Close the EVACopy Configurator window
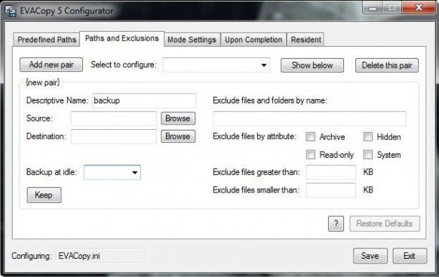This screenshot has height=277, width=439. (x=419, y=8)
